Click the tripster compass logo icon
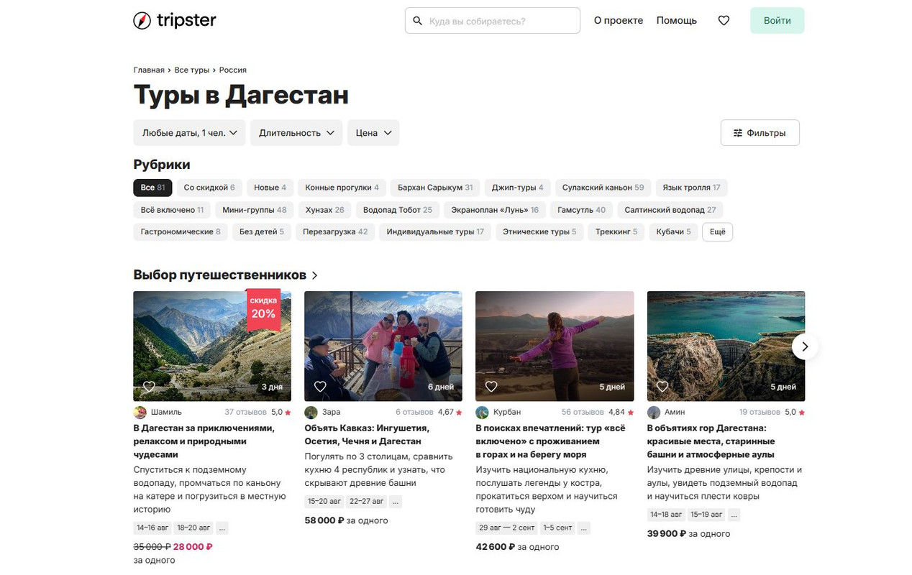The width and height of the screenshot is (912, 575). pyautogui.click(x=142, y=21)
